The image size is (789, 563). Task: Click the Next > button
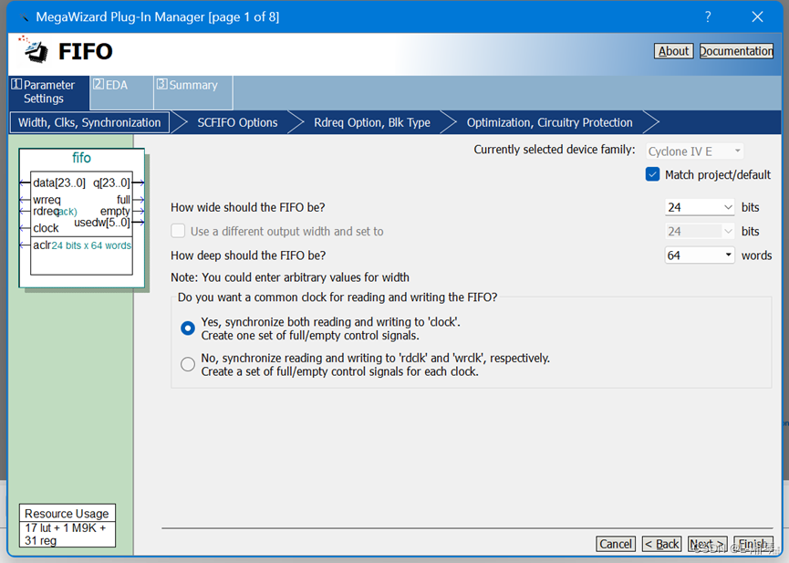[x=708, y=544]
